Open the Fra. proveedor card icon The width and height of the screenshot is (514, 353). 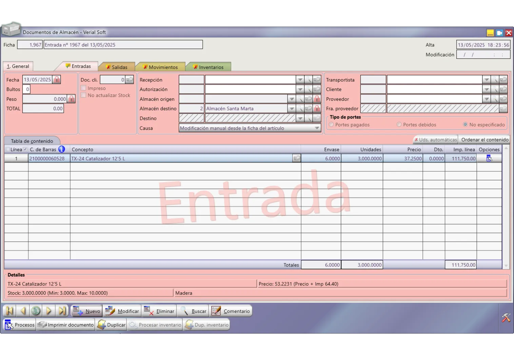503,109
